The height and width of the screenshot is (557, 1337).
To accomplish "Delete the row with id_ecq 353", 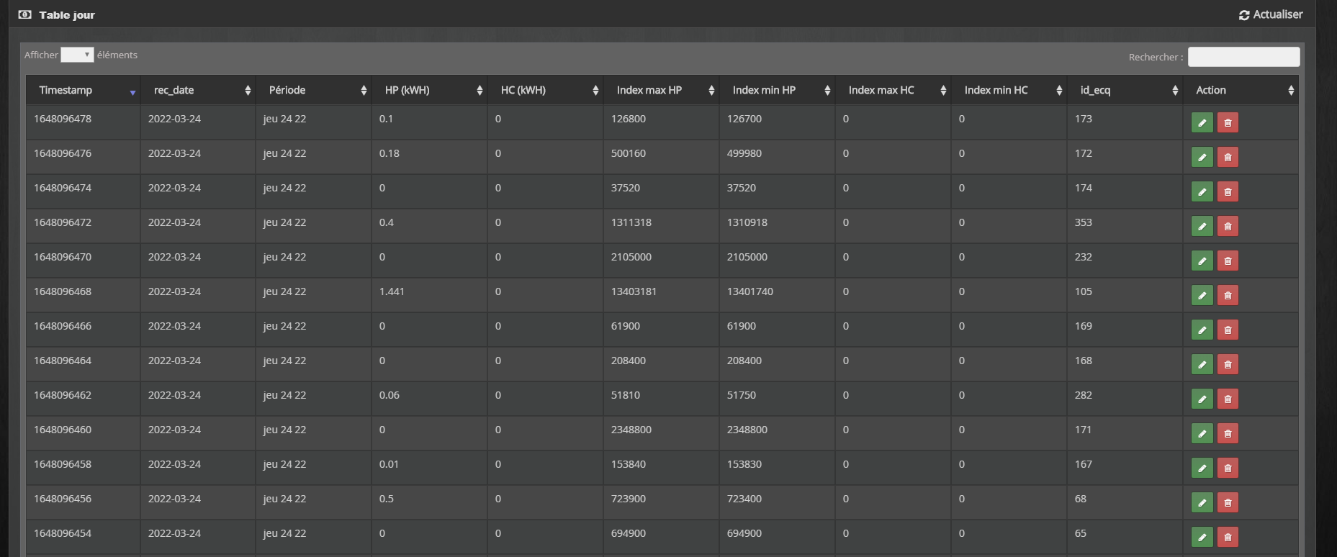I will [1228, 226].
